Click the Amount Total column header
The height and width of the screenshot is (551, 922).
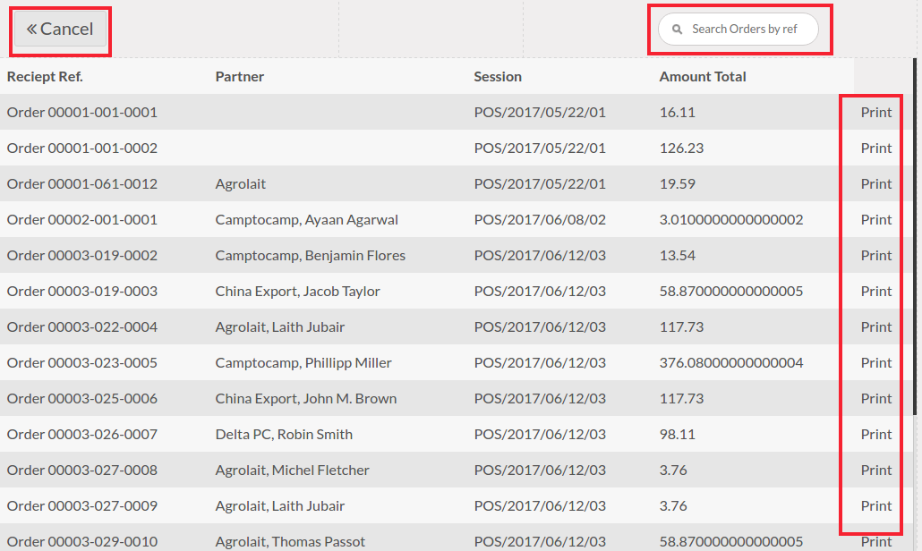(x=703, y=77)
